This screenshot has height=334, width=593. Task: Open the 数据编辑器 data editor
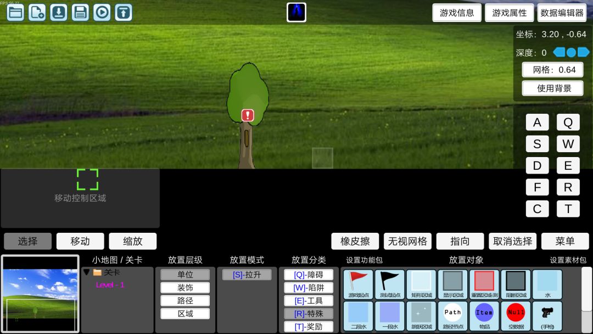click(562, 13)
